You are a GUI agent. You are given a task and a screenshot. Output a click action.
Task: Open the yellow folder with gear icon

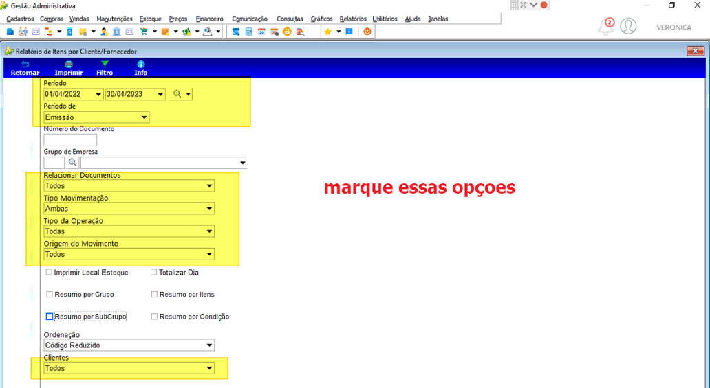pyautogui.click(x=83, y=32)
